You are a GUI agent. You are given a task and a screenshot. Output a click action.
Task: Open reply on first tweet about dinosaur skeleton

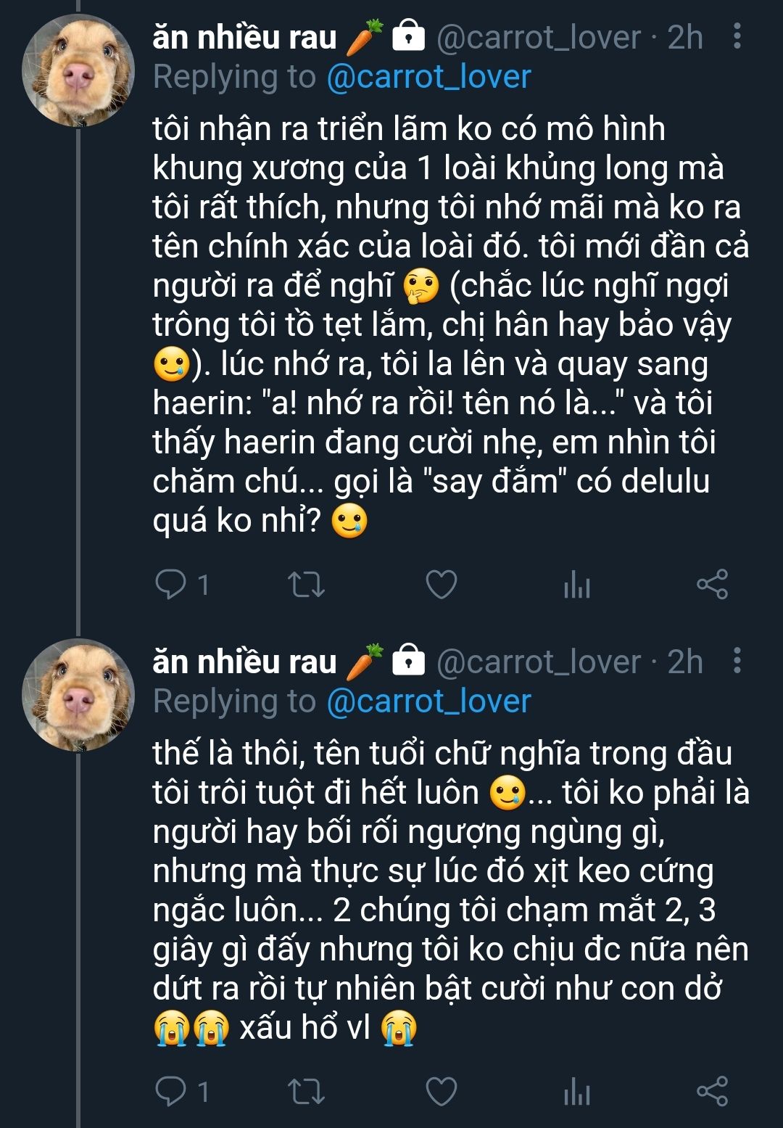pyautogui.click(x=171, y=585)
